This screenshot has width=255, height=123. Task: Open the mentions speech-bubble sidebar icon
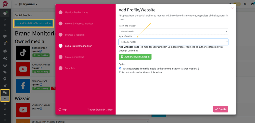point(5,36)
